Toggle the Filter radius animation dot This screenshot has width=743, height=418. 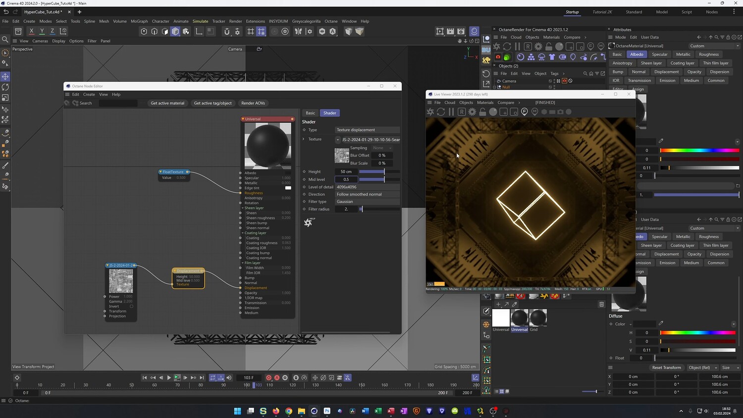click(304, 209)
